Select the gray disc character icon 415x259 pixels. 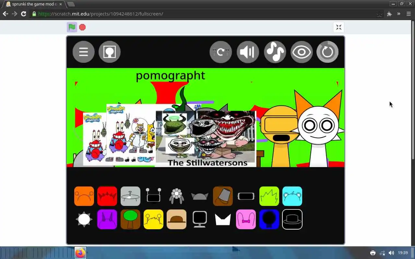[130, 196]
